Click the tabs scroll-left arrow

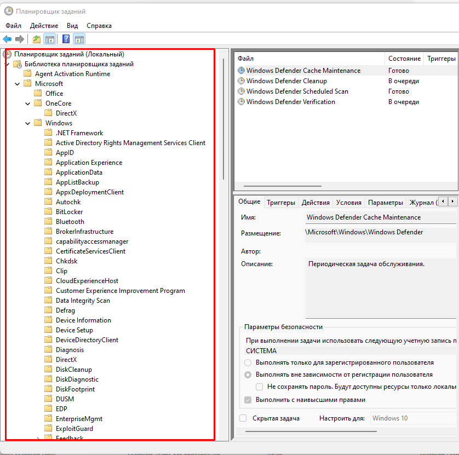point(443,201)
